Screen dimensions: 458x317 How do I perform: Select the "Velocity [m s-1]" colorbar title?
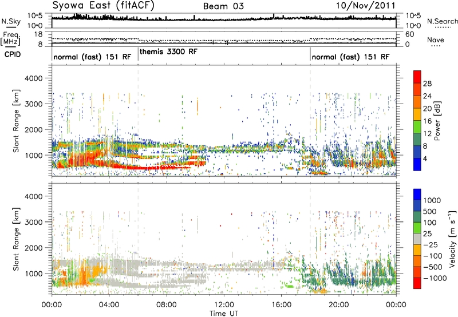pos(452,239)
